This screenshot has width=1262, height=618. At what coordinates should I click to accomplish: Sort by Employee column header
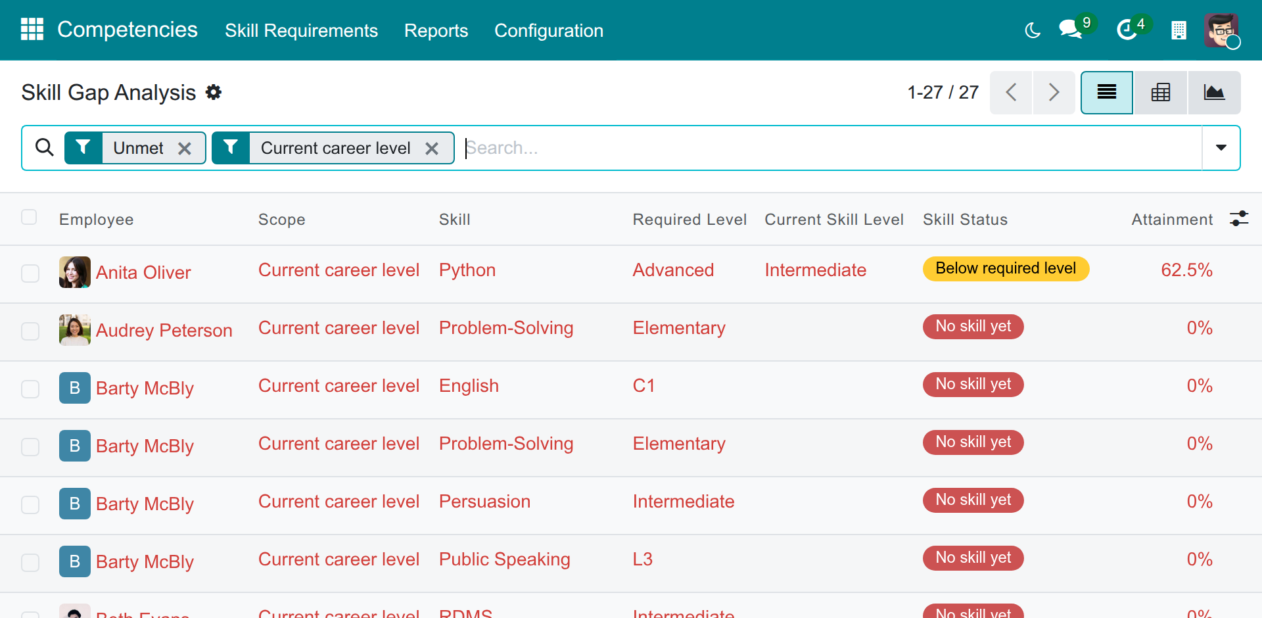(x=97, y=220)
